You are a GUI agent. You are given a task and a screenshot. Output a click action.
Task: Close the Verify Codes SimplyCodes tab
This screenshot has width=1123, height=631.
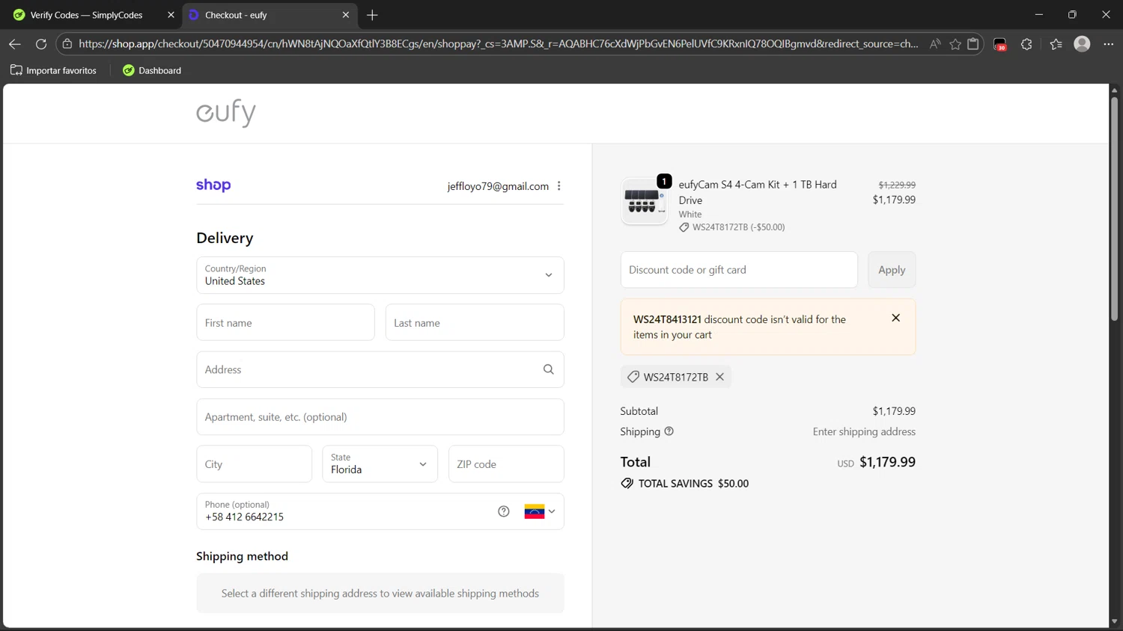click(171, 15)
